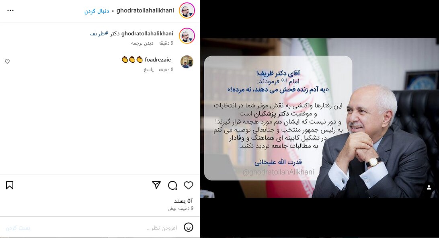See translation via دیدن ترجمه
This screenshot has width=439, height=238.
click(x=142, y=43)
